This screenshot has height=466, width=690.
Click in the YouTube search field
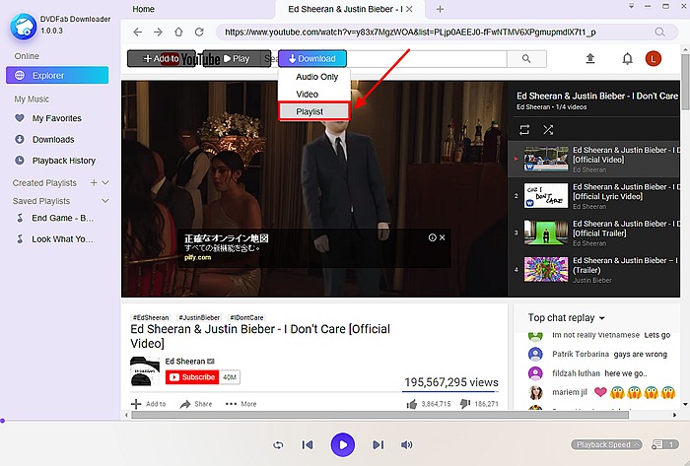pos(427,58)
